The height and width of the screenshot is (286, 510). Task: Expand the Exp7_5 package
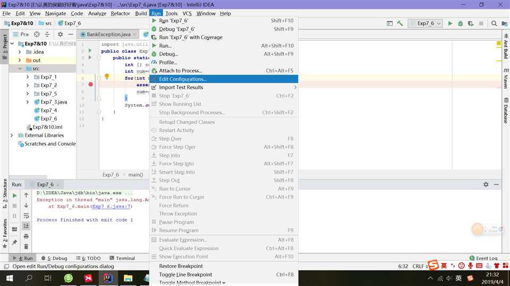point(28,94)
